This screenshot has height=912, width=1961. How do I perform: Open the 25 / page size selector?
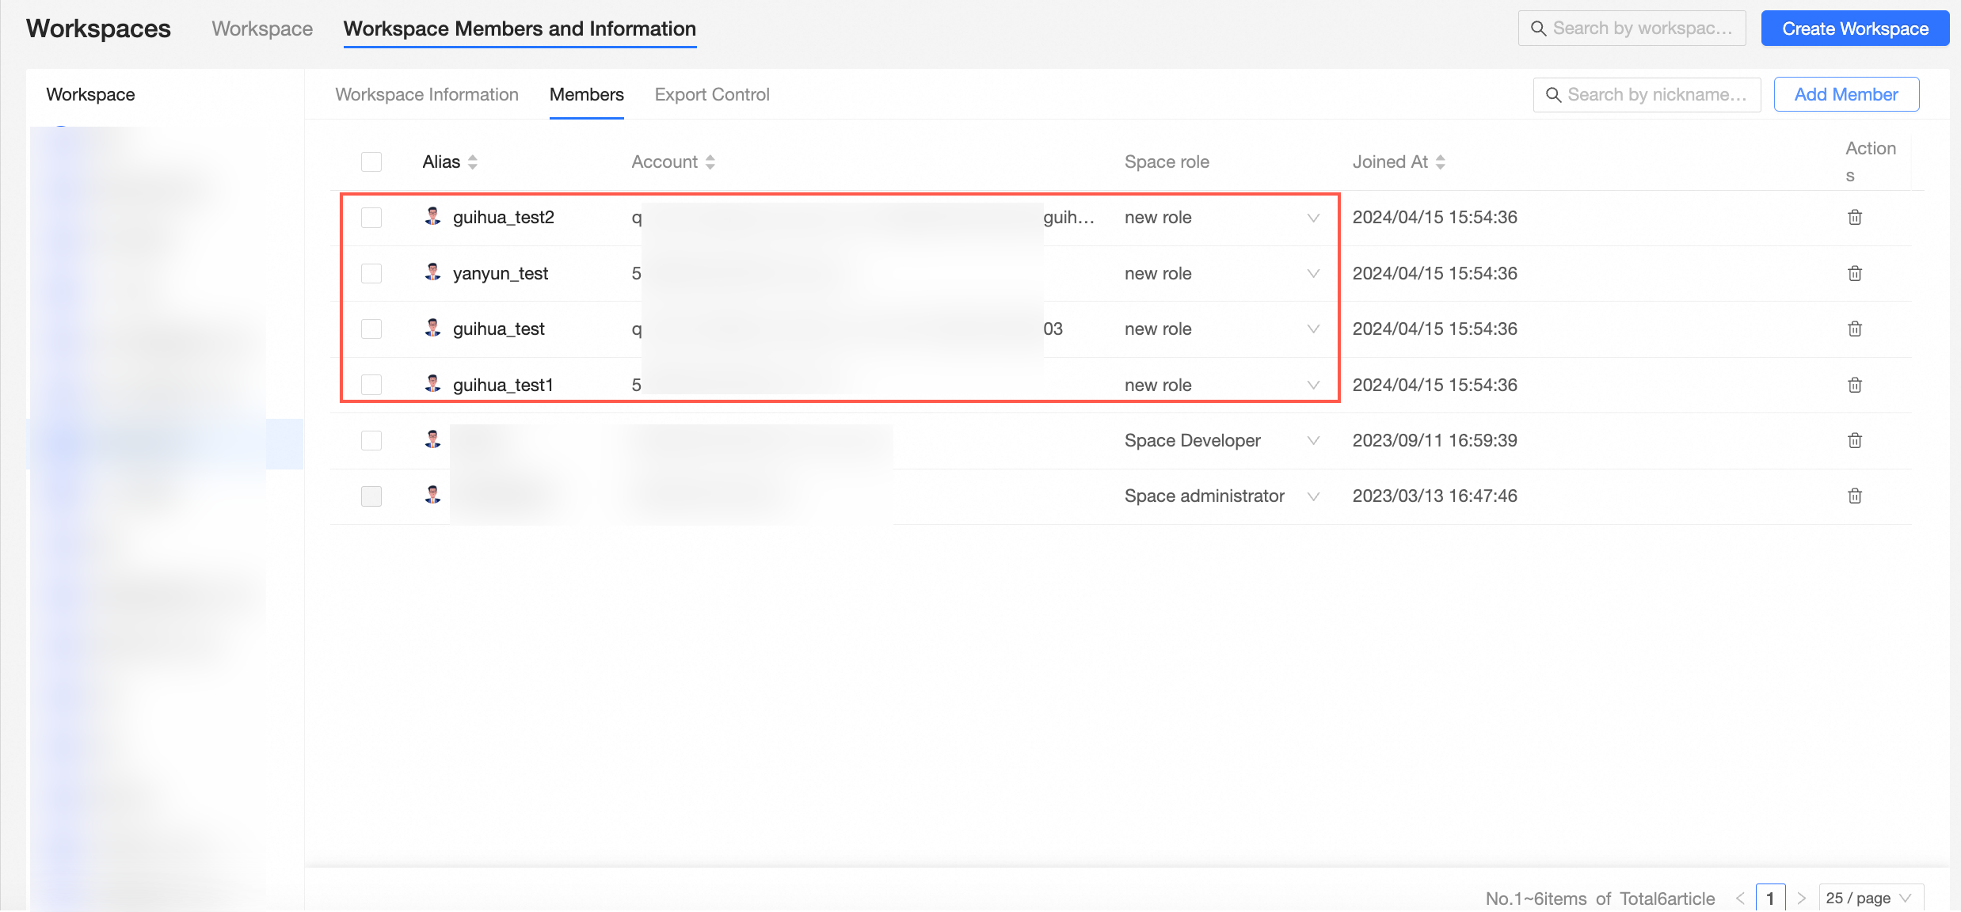(x=1871, y=898)
